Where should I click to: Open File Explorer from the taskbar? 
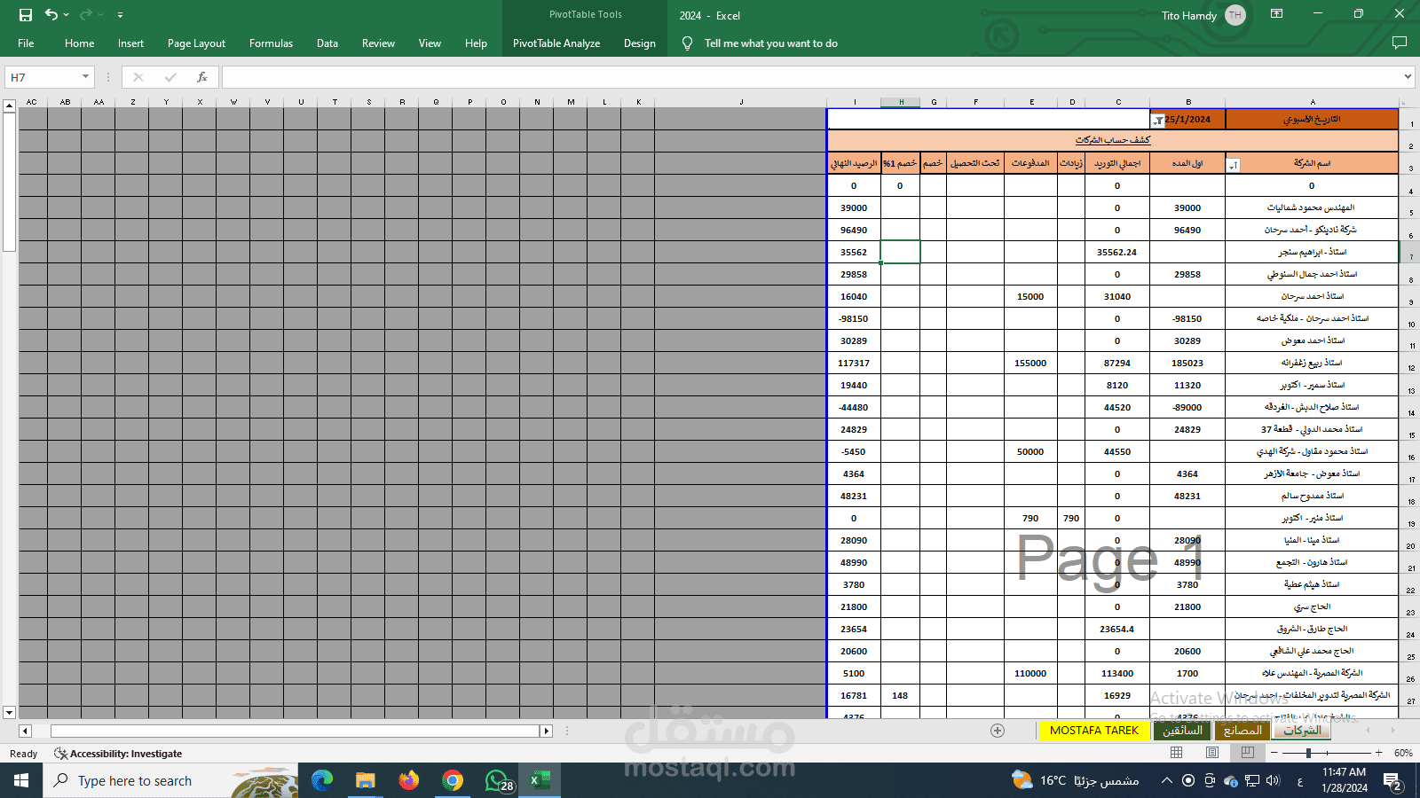tap(366, 780)
